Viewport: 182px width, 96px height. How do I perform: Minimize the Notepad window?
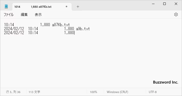coord(153,4)
